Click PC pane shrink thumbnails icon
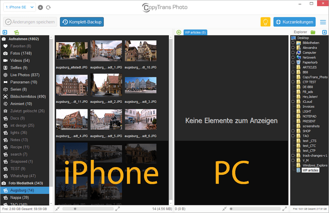This screenshot has height=213, width=329. tap(224, 209)
